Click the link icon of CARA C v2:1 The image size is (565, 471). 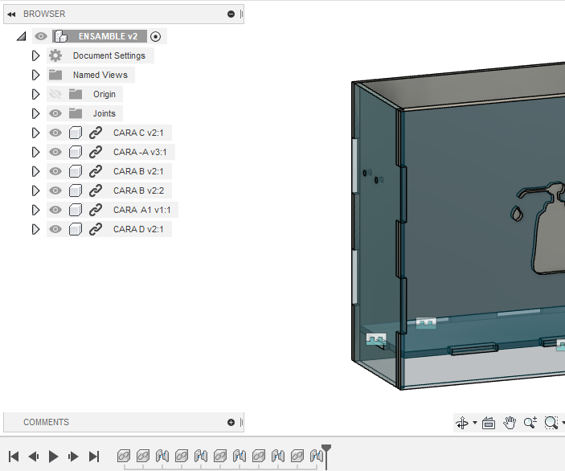tap(96, 133)
